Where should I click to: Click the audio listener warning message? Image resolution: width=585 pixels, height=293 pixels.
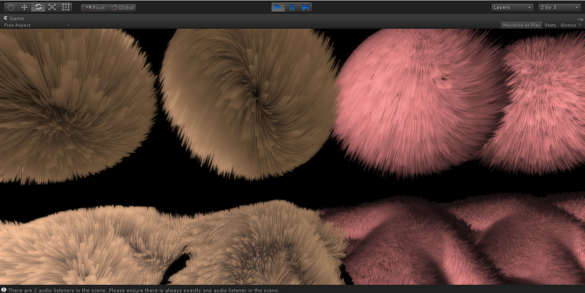click(x=142, y=290)
